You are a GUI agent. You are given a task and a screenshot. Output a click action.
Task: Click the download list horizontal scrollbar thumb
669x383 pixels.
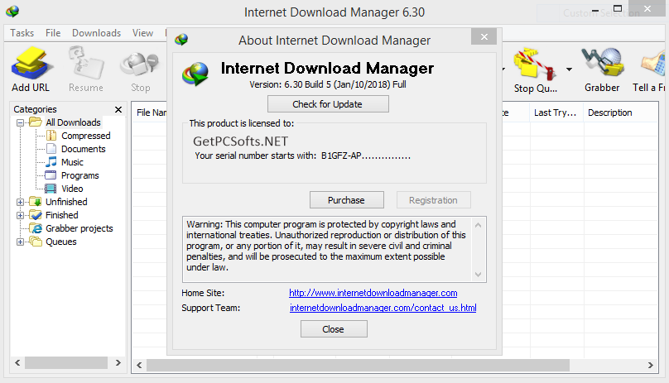(358, 365)
